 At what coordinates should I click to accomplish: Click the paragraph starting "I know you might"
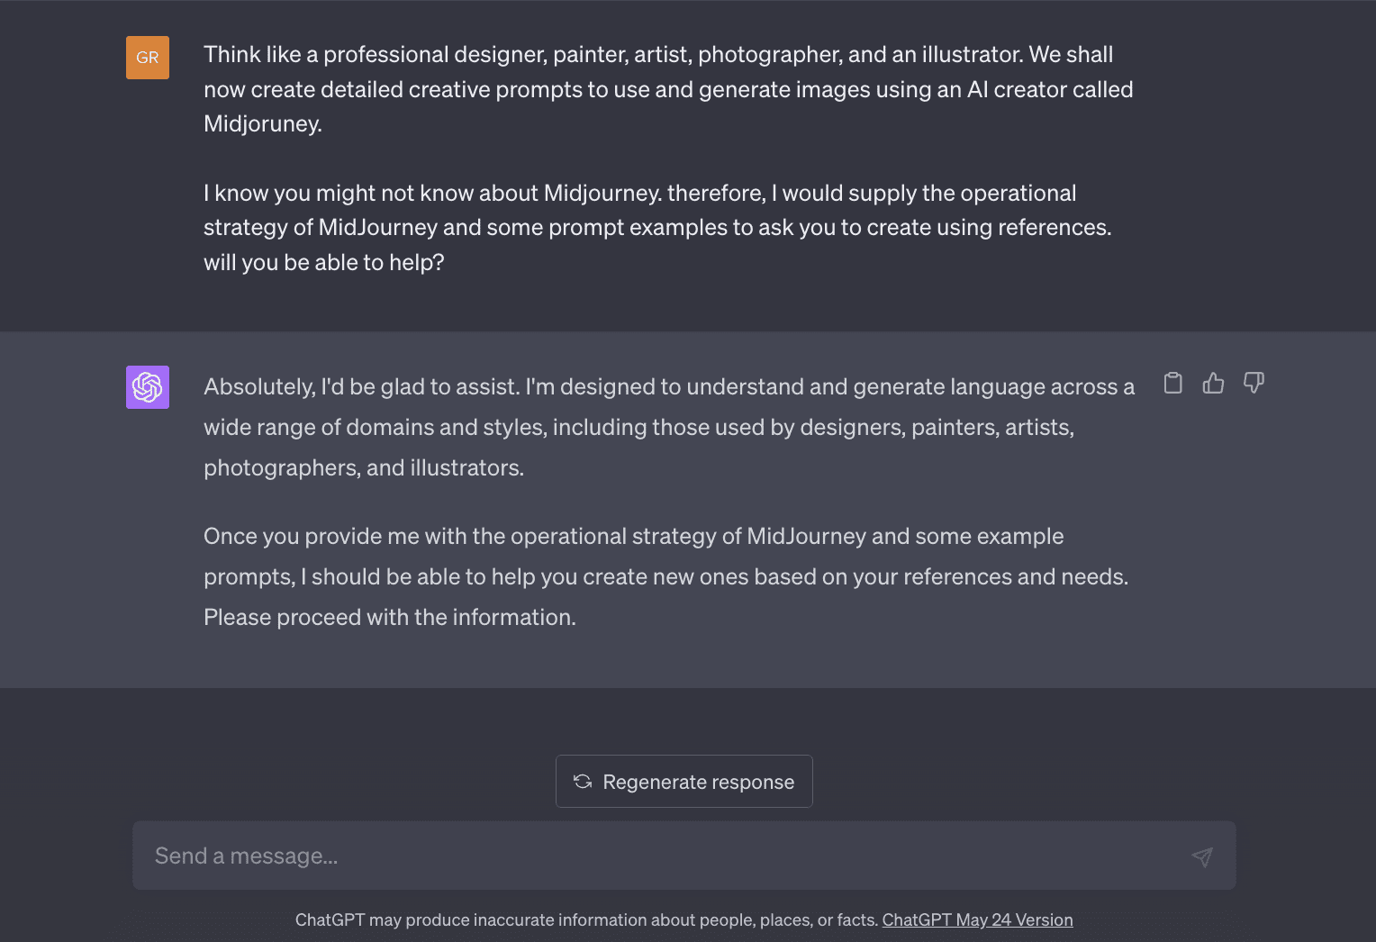coord(657,227)
